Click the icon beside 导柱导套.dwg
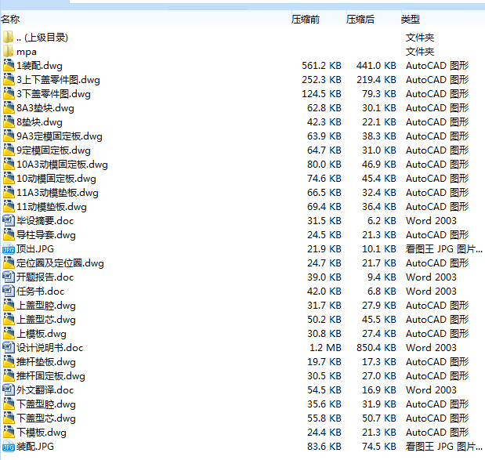The width and height of the screenshot is (485, 460). [x=9, y=235]
